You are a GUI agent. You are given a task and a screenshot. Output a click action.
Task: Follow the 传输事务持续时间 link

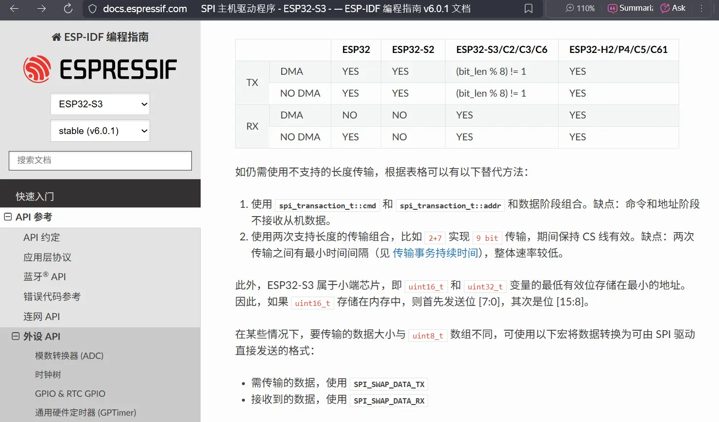pos(435,253)
